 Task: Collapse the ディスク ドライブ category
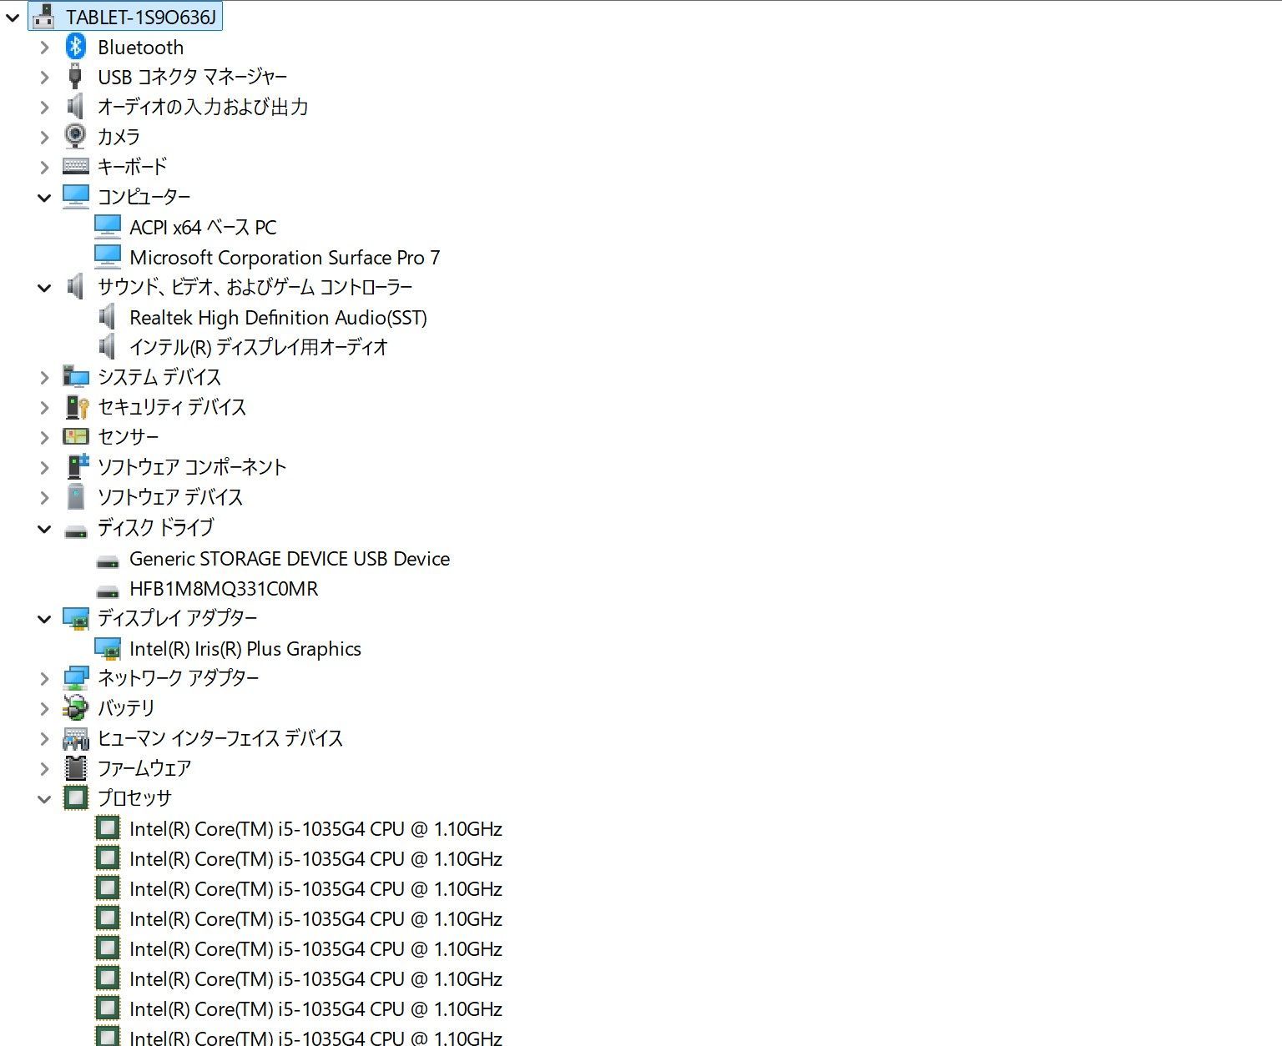tap(44, 529)
